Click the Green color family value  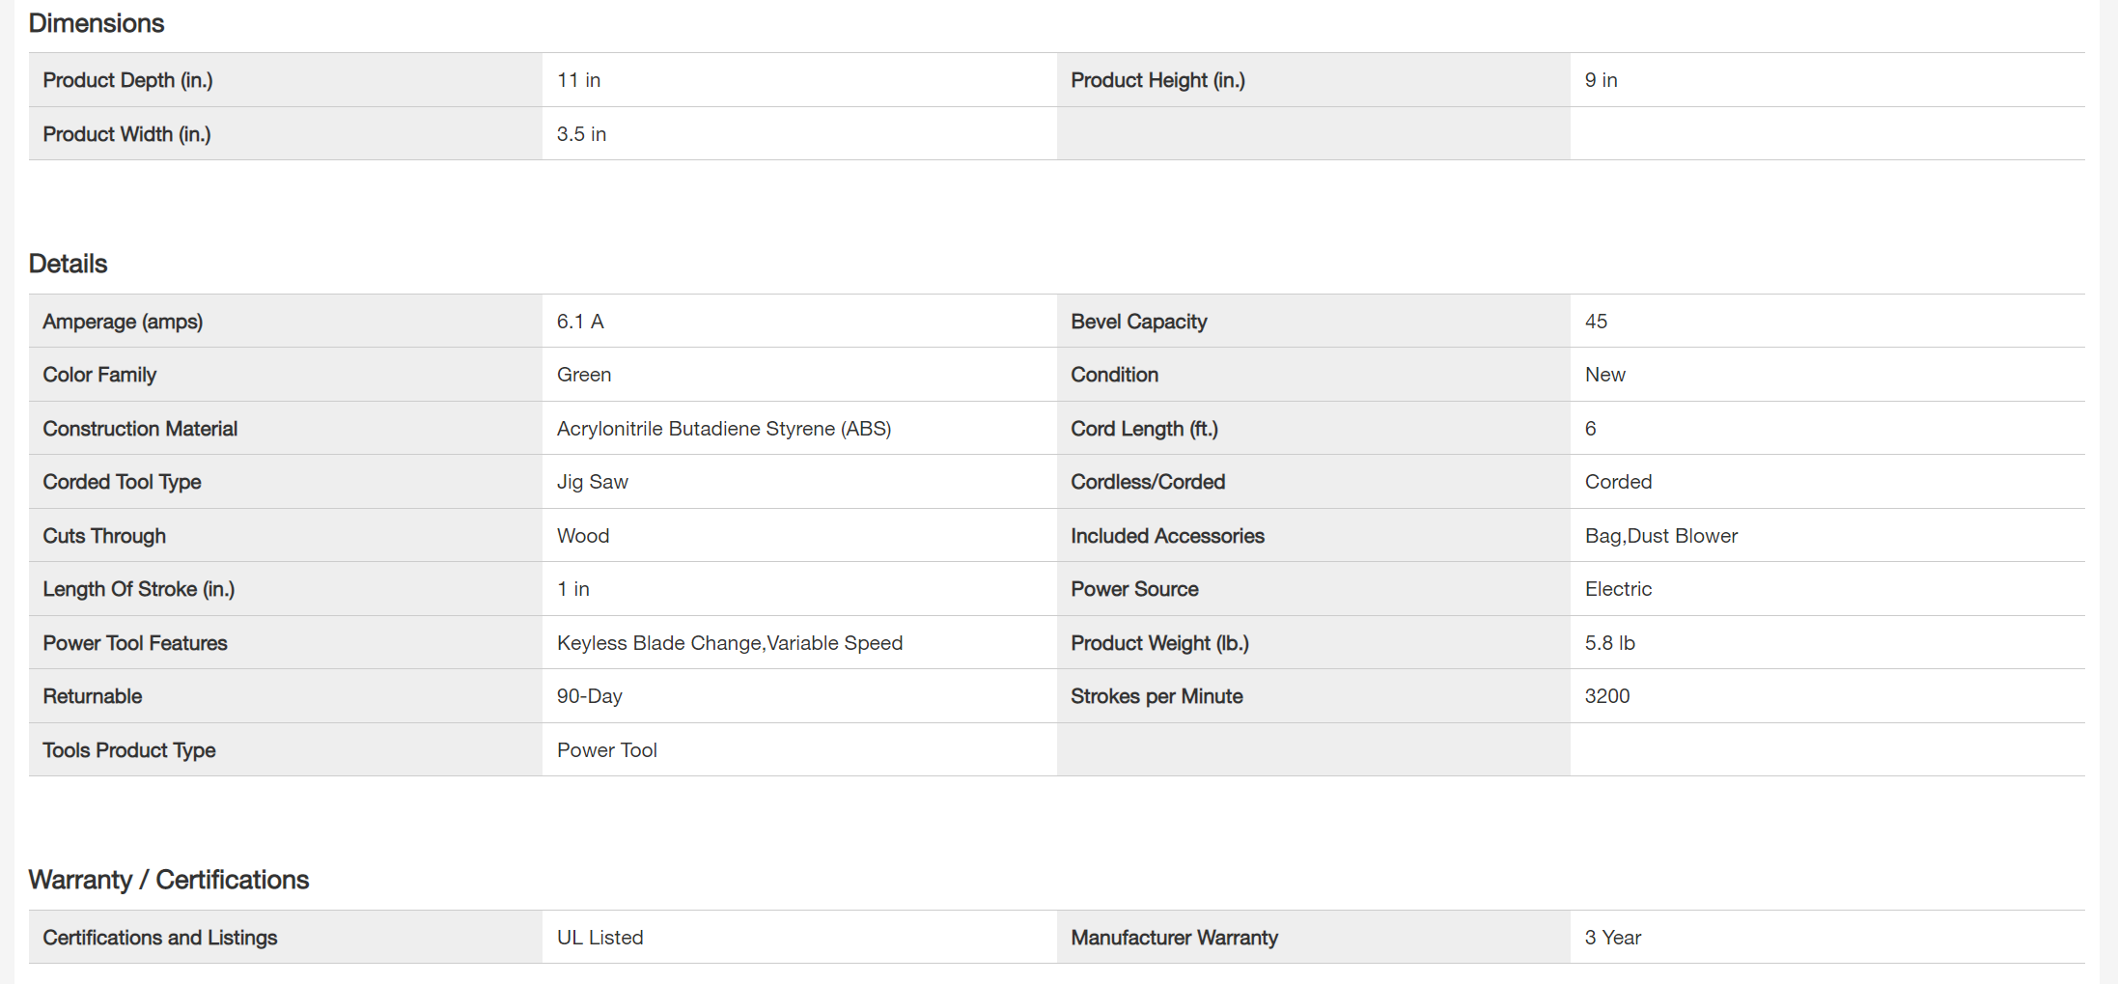point(583,375)
